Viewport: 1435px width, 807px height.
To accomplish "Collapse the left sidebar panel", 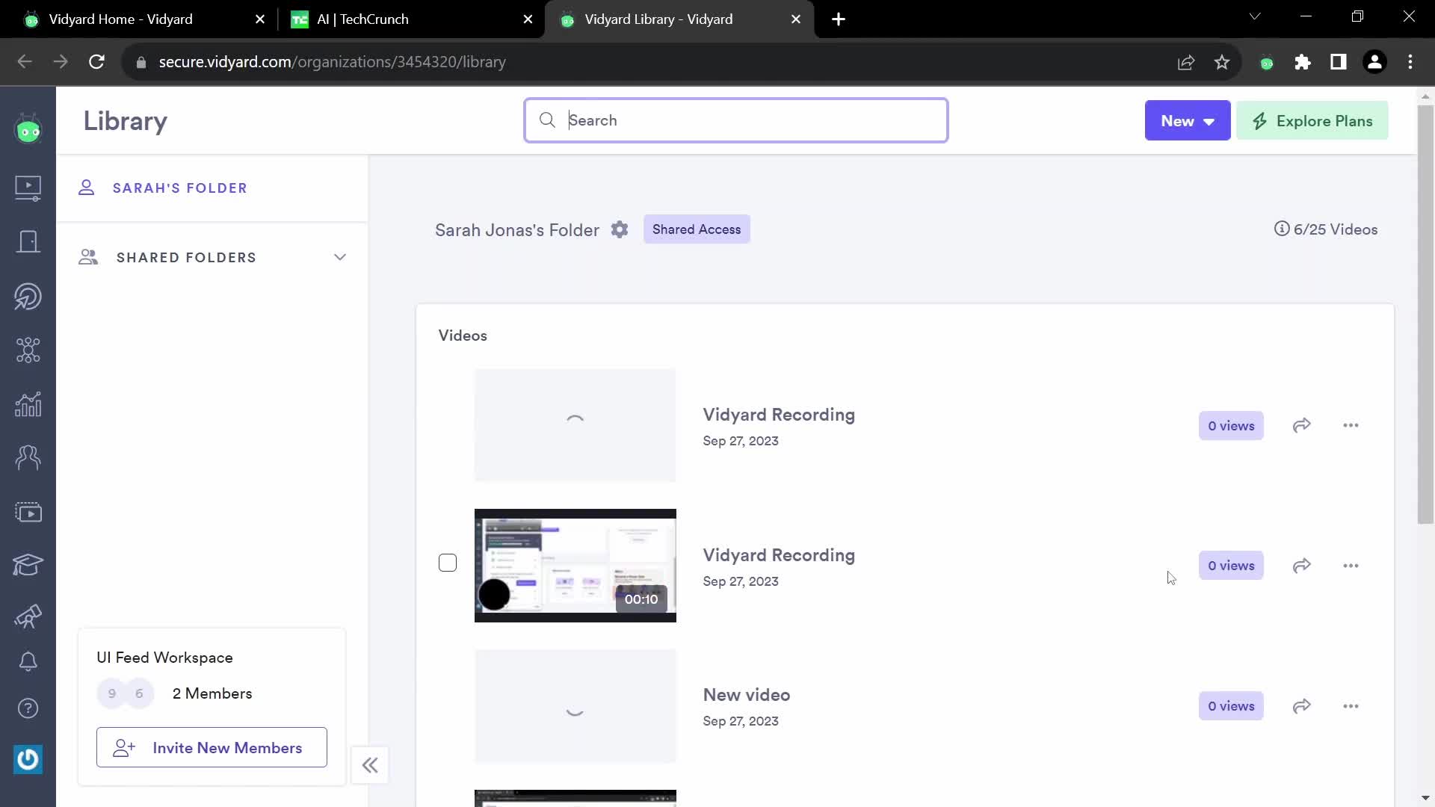I will pos(371,764).
